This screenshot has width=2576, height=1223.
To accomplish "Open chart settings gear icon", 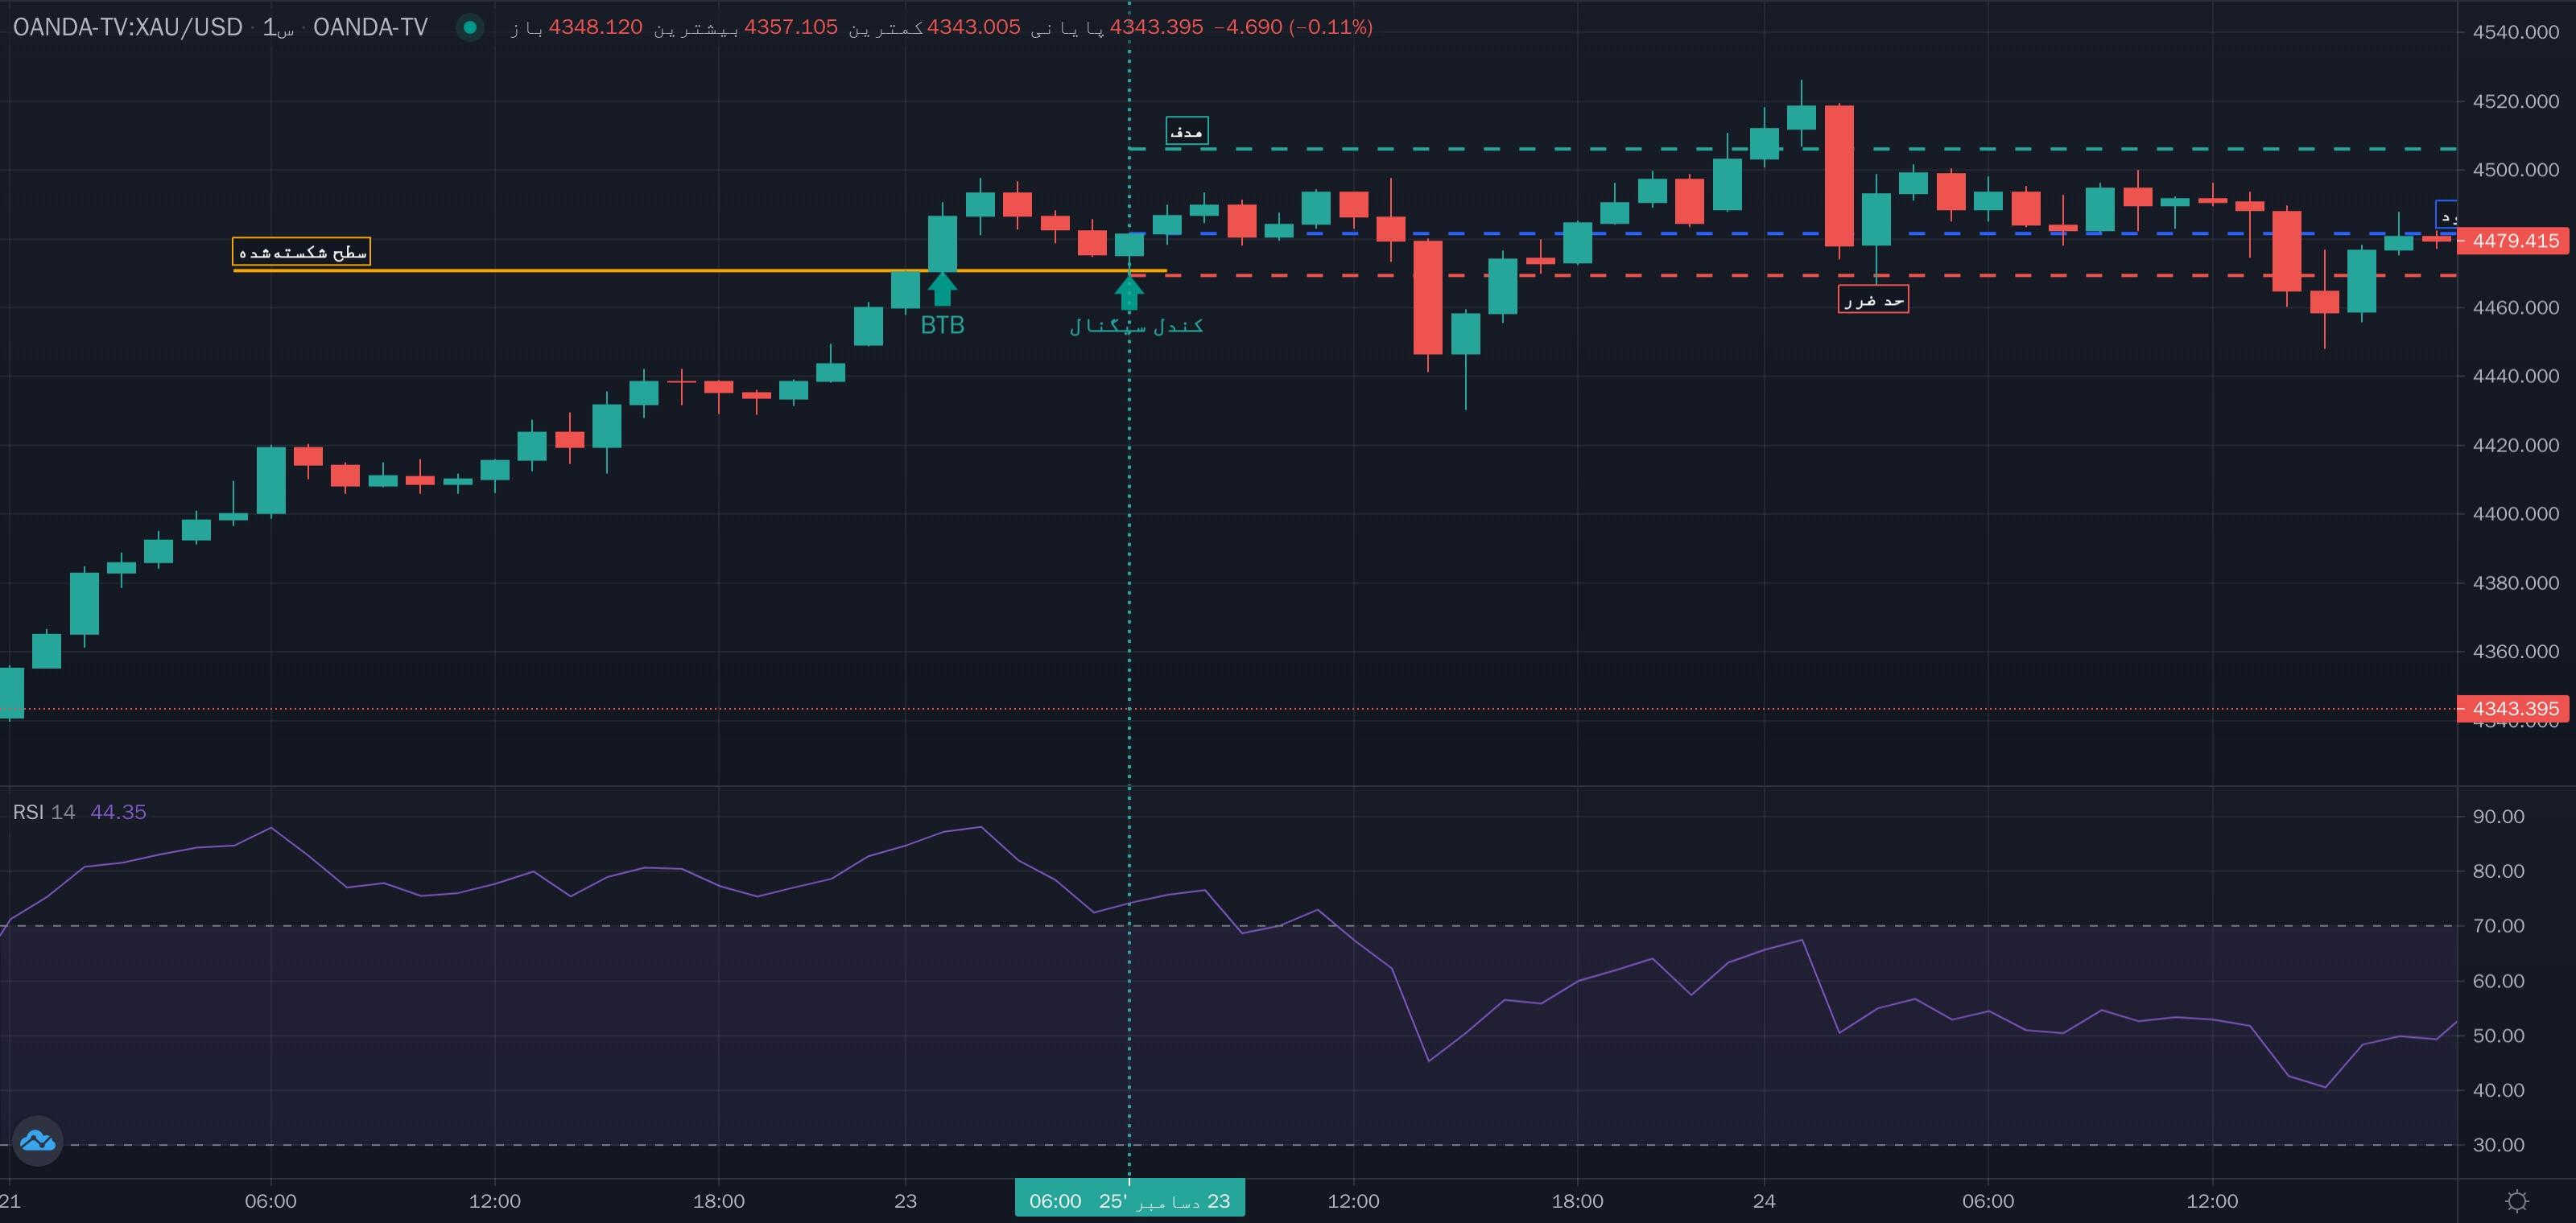I will [2517, 1200].
